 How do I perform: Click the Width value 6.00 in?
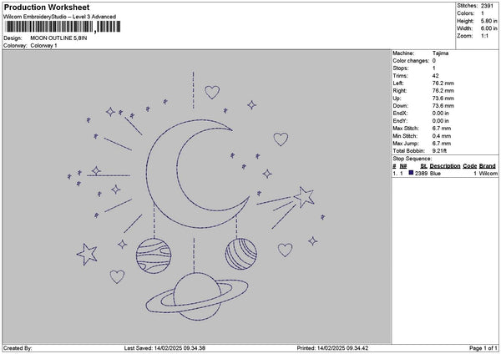tap(488, 28)
